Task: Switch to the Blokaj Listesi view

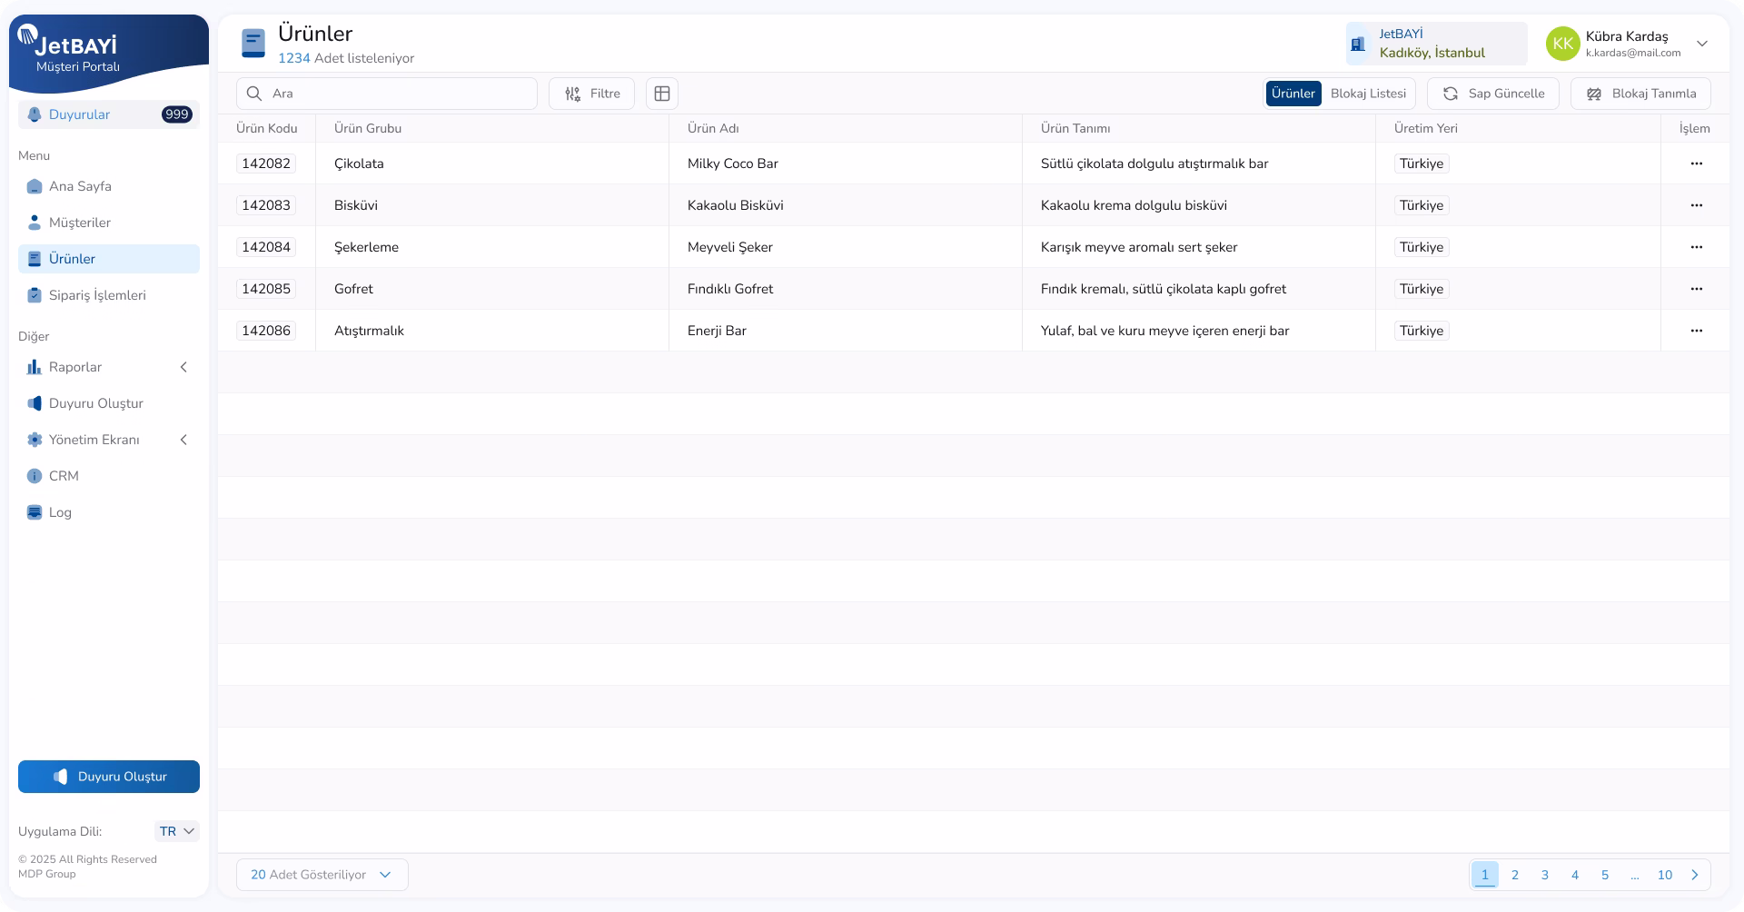Action: tap(1368, 94)
